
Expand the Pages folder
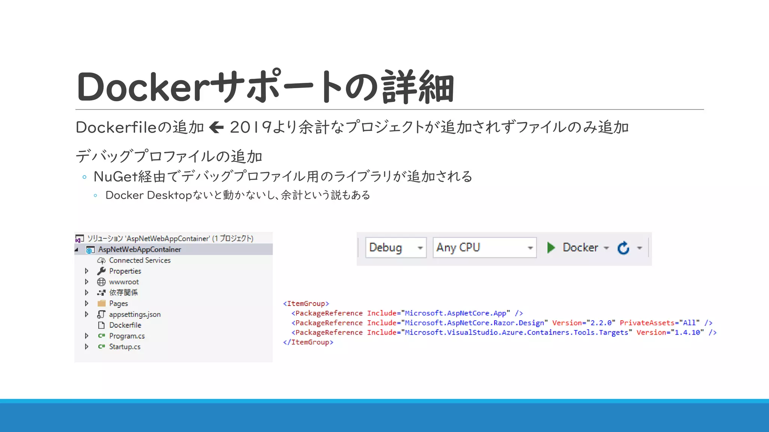click(x=87, y=303)
